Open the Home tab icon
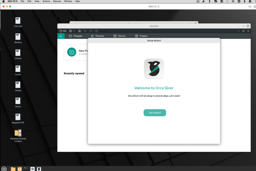The width and height of the screenshot is (256, 171). pyautogui.click(x=61, y=36)
